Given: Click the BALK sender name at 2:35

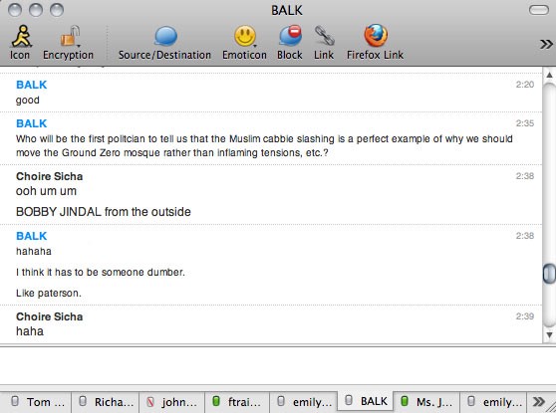Looking at the screenshot, I should 32,123.
